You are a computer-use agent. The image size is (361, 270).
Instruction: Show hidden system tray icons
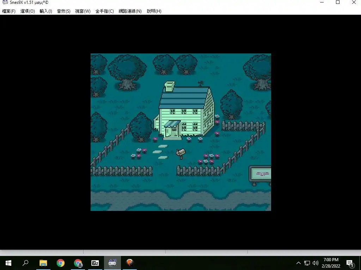pos(298,263)
